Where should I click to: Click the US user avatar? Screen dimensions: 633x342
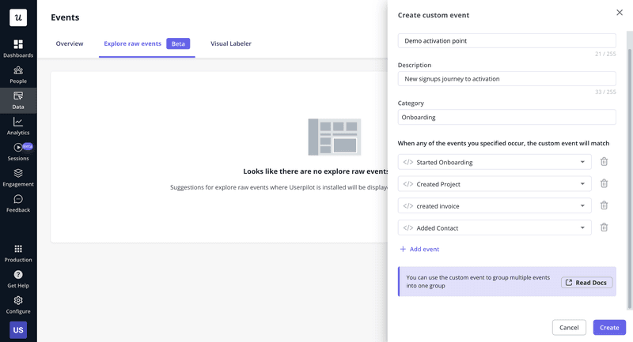tap(18, 330)
